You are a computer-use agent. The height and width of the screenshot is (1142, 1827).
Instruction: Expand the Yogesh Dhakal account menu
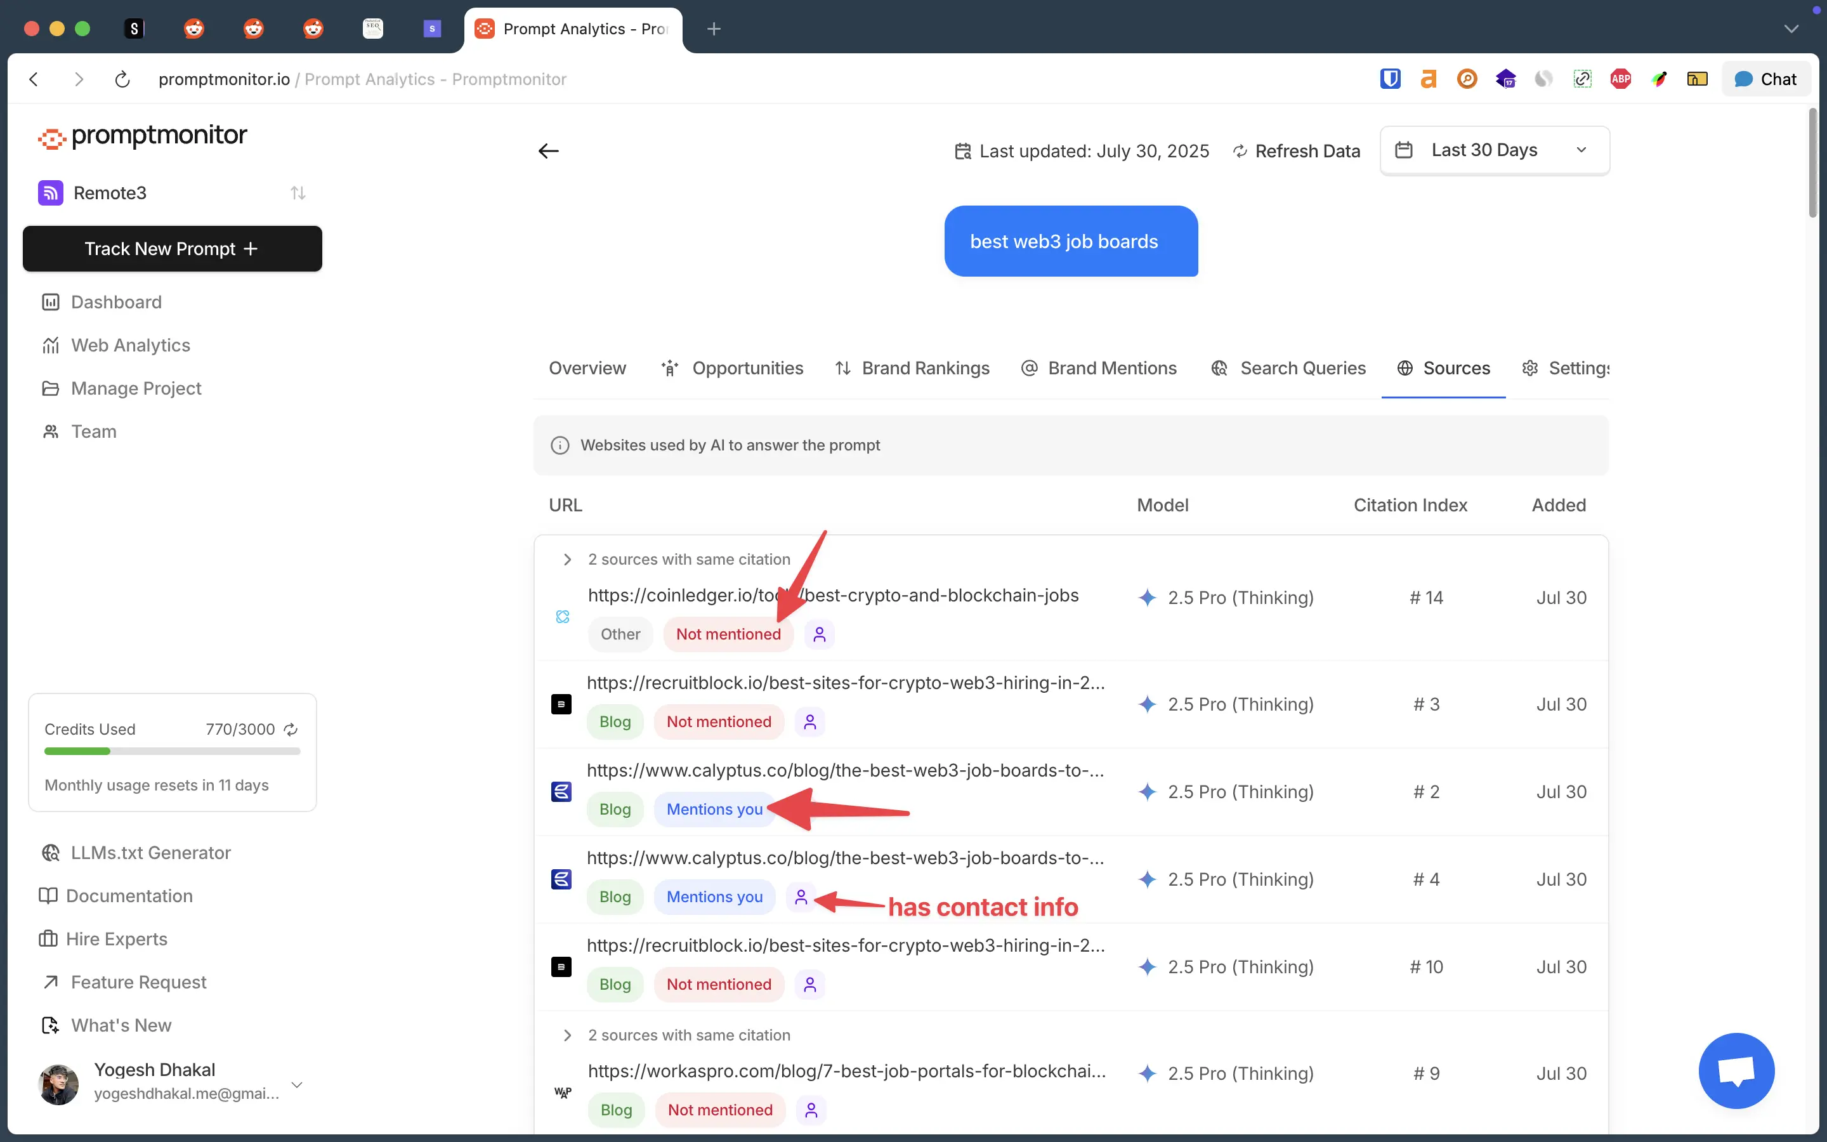pos(297,1086)
